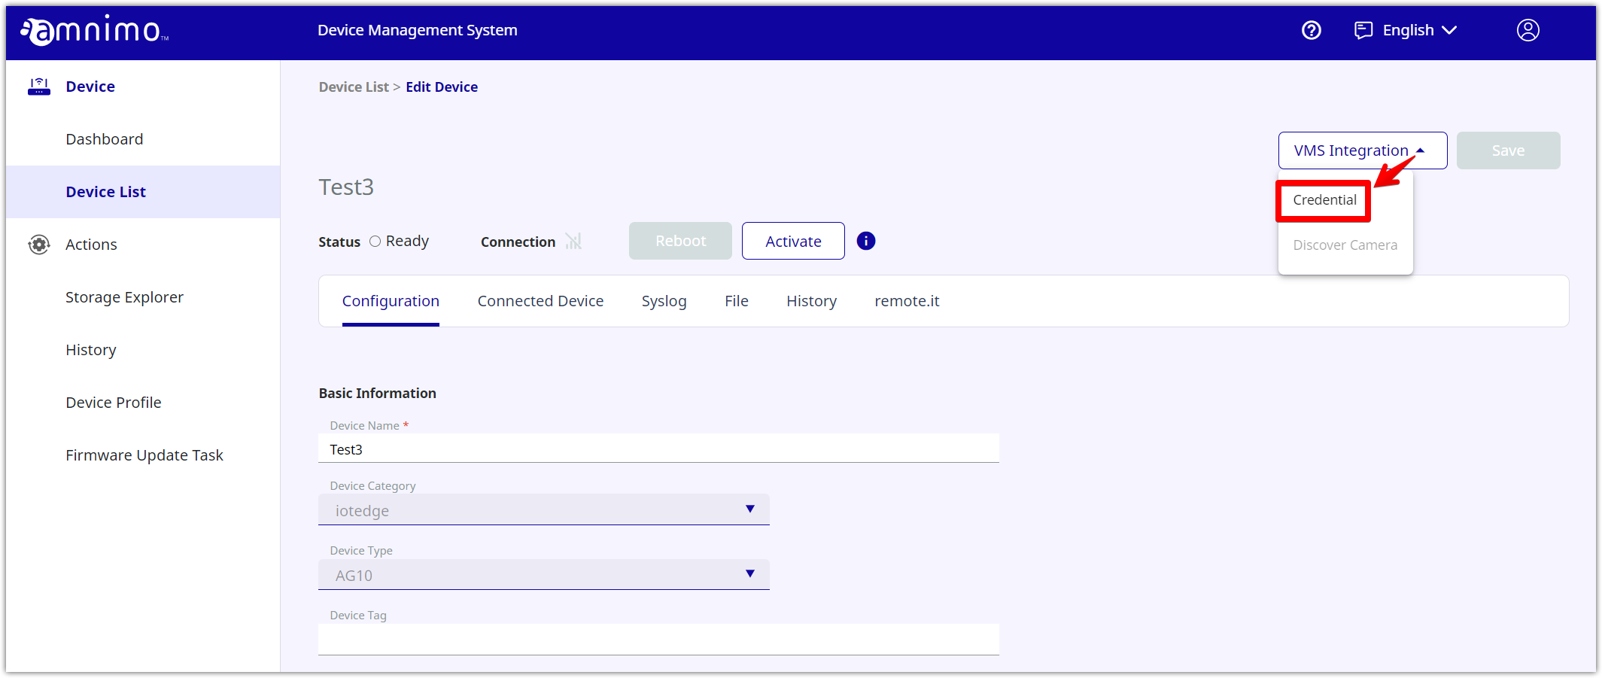
Task: Expand the Device Category dropdown
Action: pyautogui.click(x=544, y=510)
